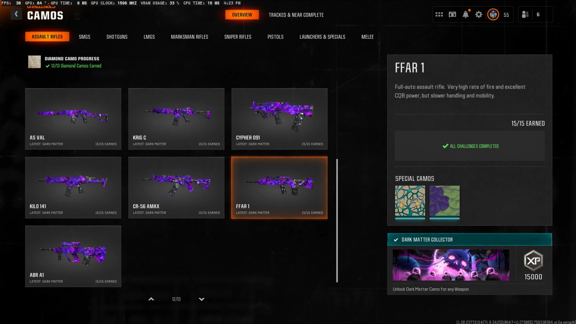Click the Overview button
This screenshot has width=576, height=324.
[242, 15]
